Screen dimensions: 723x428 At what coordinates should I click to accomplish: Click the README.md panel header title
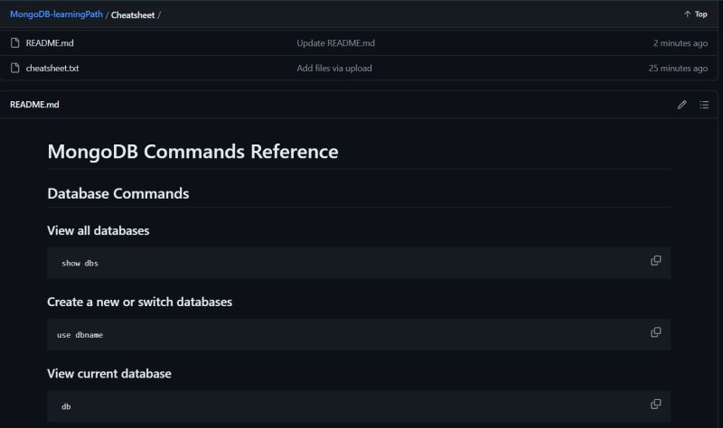(34, 105)
